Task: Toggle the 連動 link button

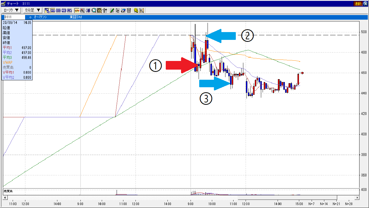Action: coord(358,3)
